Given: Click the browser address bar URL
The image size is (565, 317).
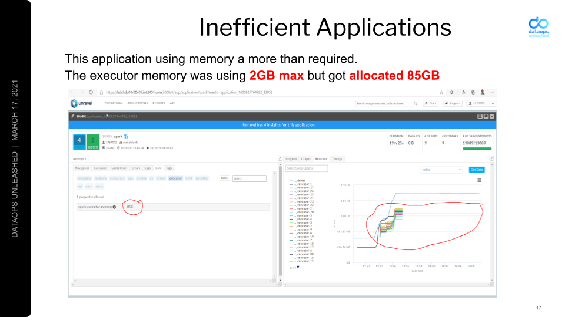Looking at the screenshot, I should (189, 92).
